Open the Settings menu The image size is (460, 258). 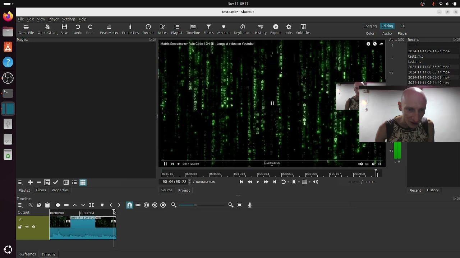coord(68,19)
